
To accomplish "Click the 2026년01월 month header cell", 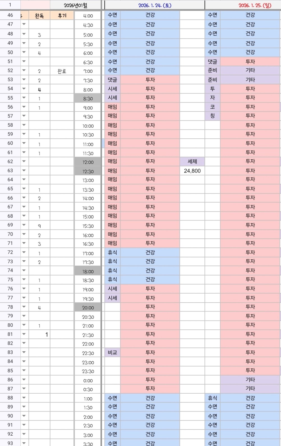I will click(75, 5).
